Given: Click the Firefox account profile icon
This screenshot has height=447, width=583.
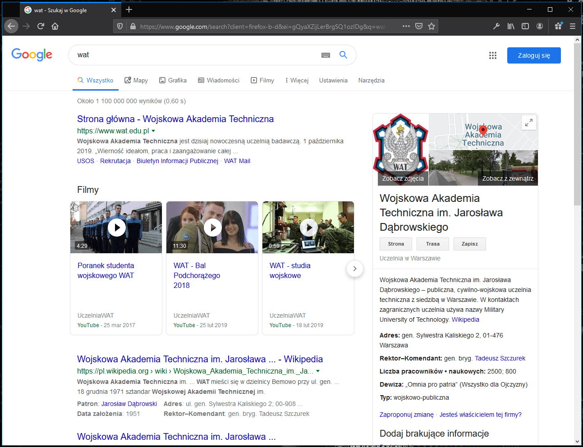Looking at the screenshot, I should click(540, 26).
